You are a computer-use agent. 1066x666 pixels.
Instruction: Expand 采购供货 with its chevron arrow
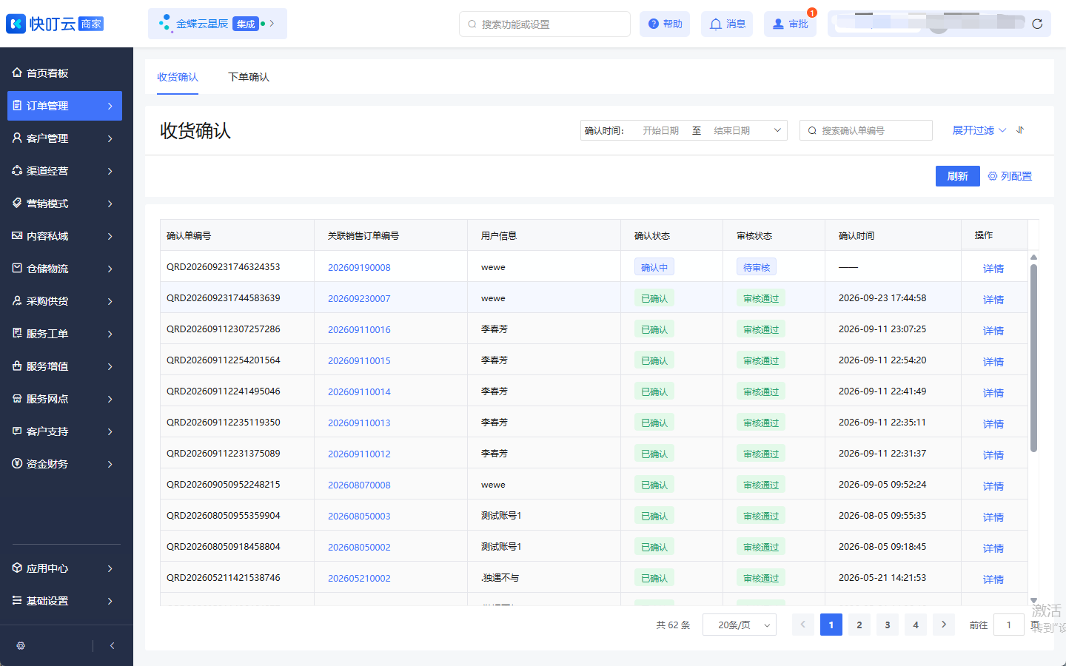coord(110,301)
